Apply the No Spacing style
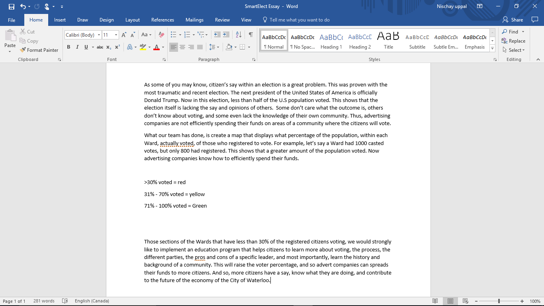 (303, 41)
